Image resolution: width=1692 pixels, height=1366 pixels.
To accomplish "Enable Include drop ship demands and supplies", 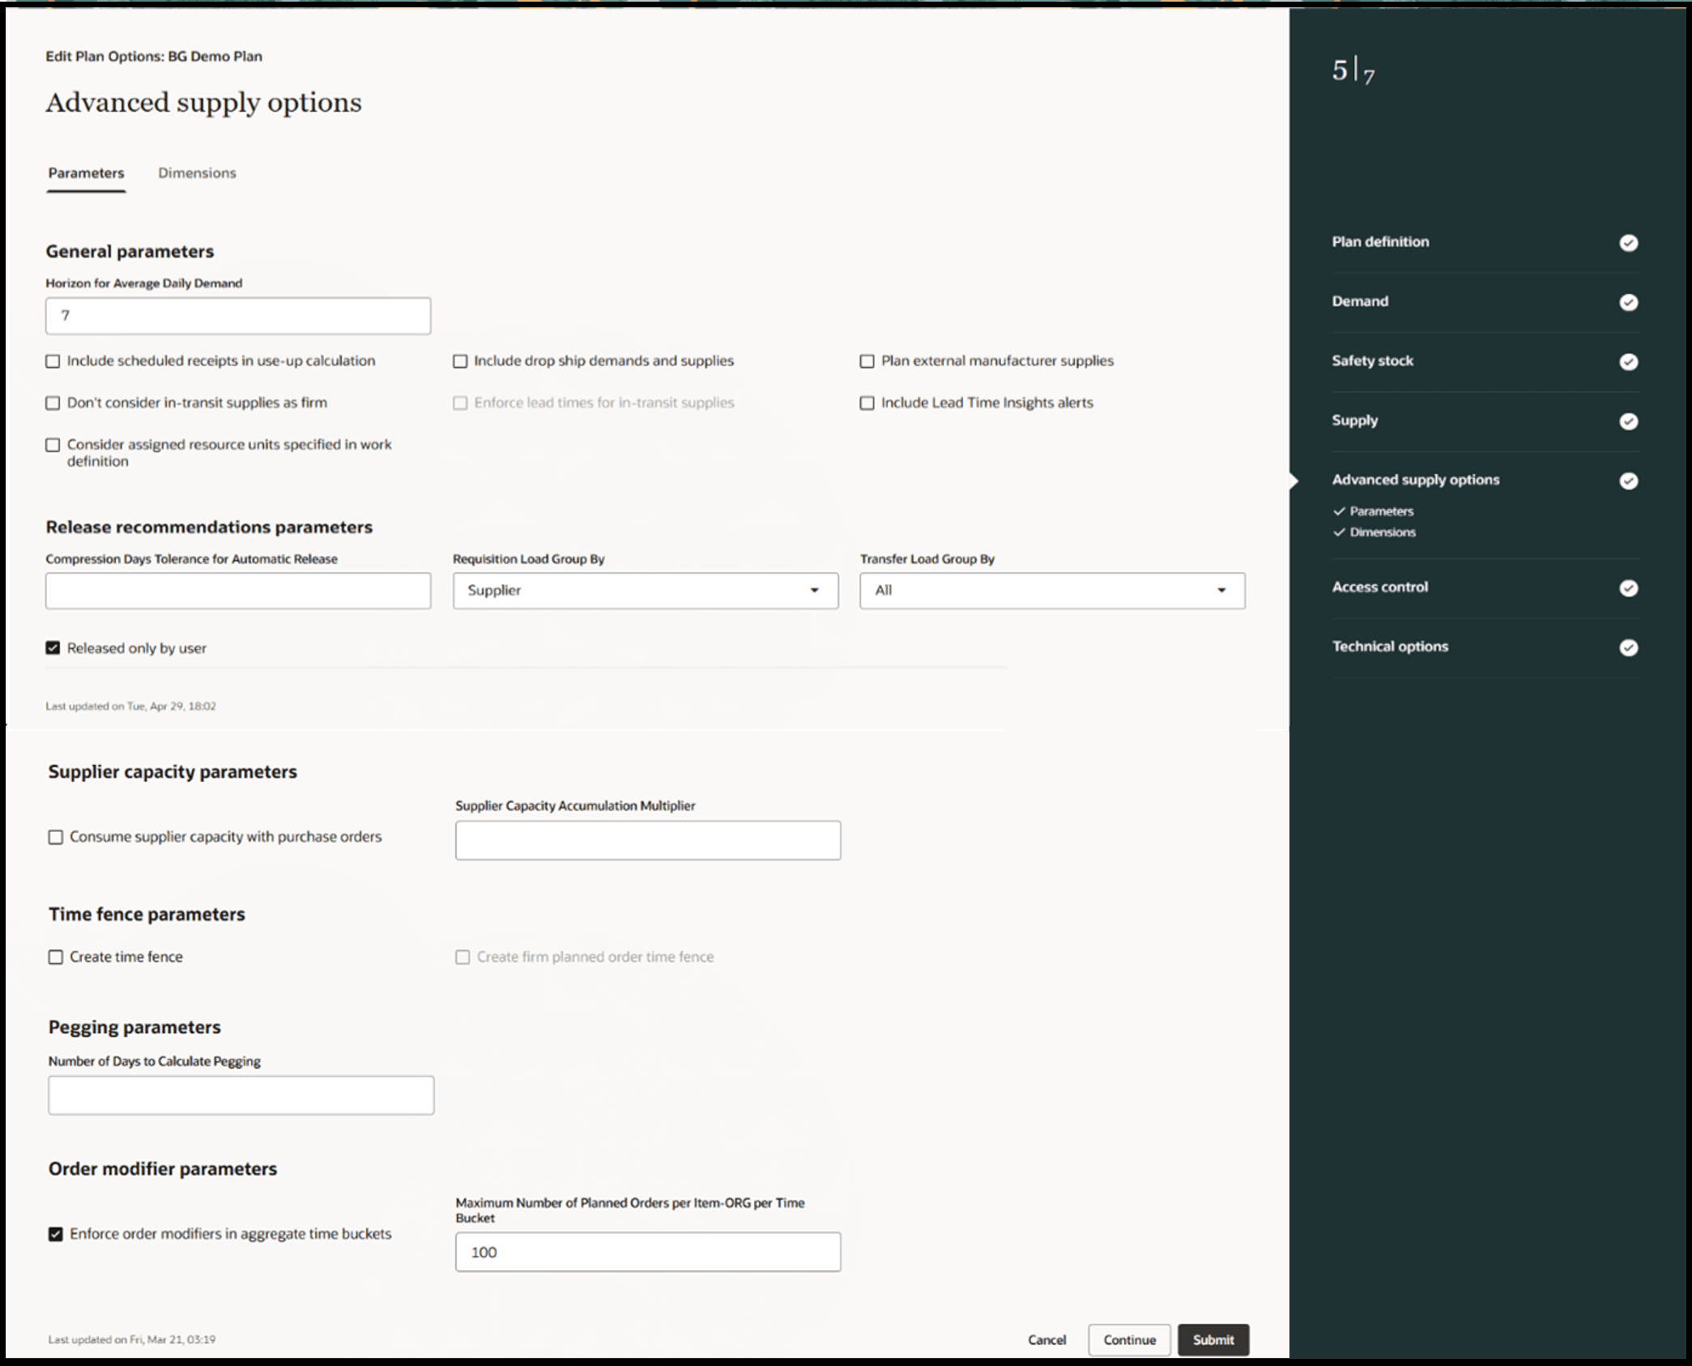I will (x=460, y=361).
